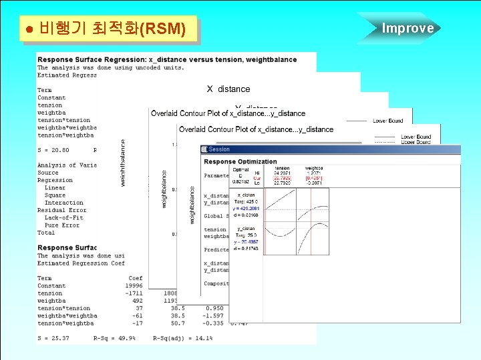Click the Interaction row

(64, 203)
